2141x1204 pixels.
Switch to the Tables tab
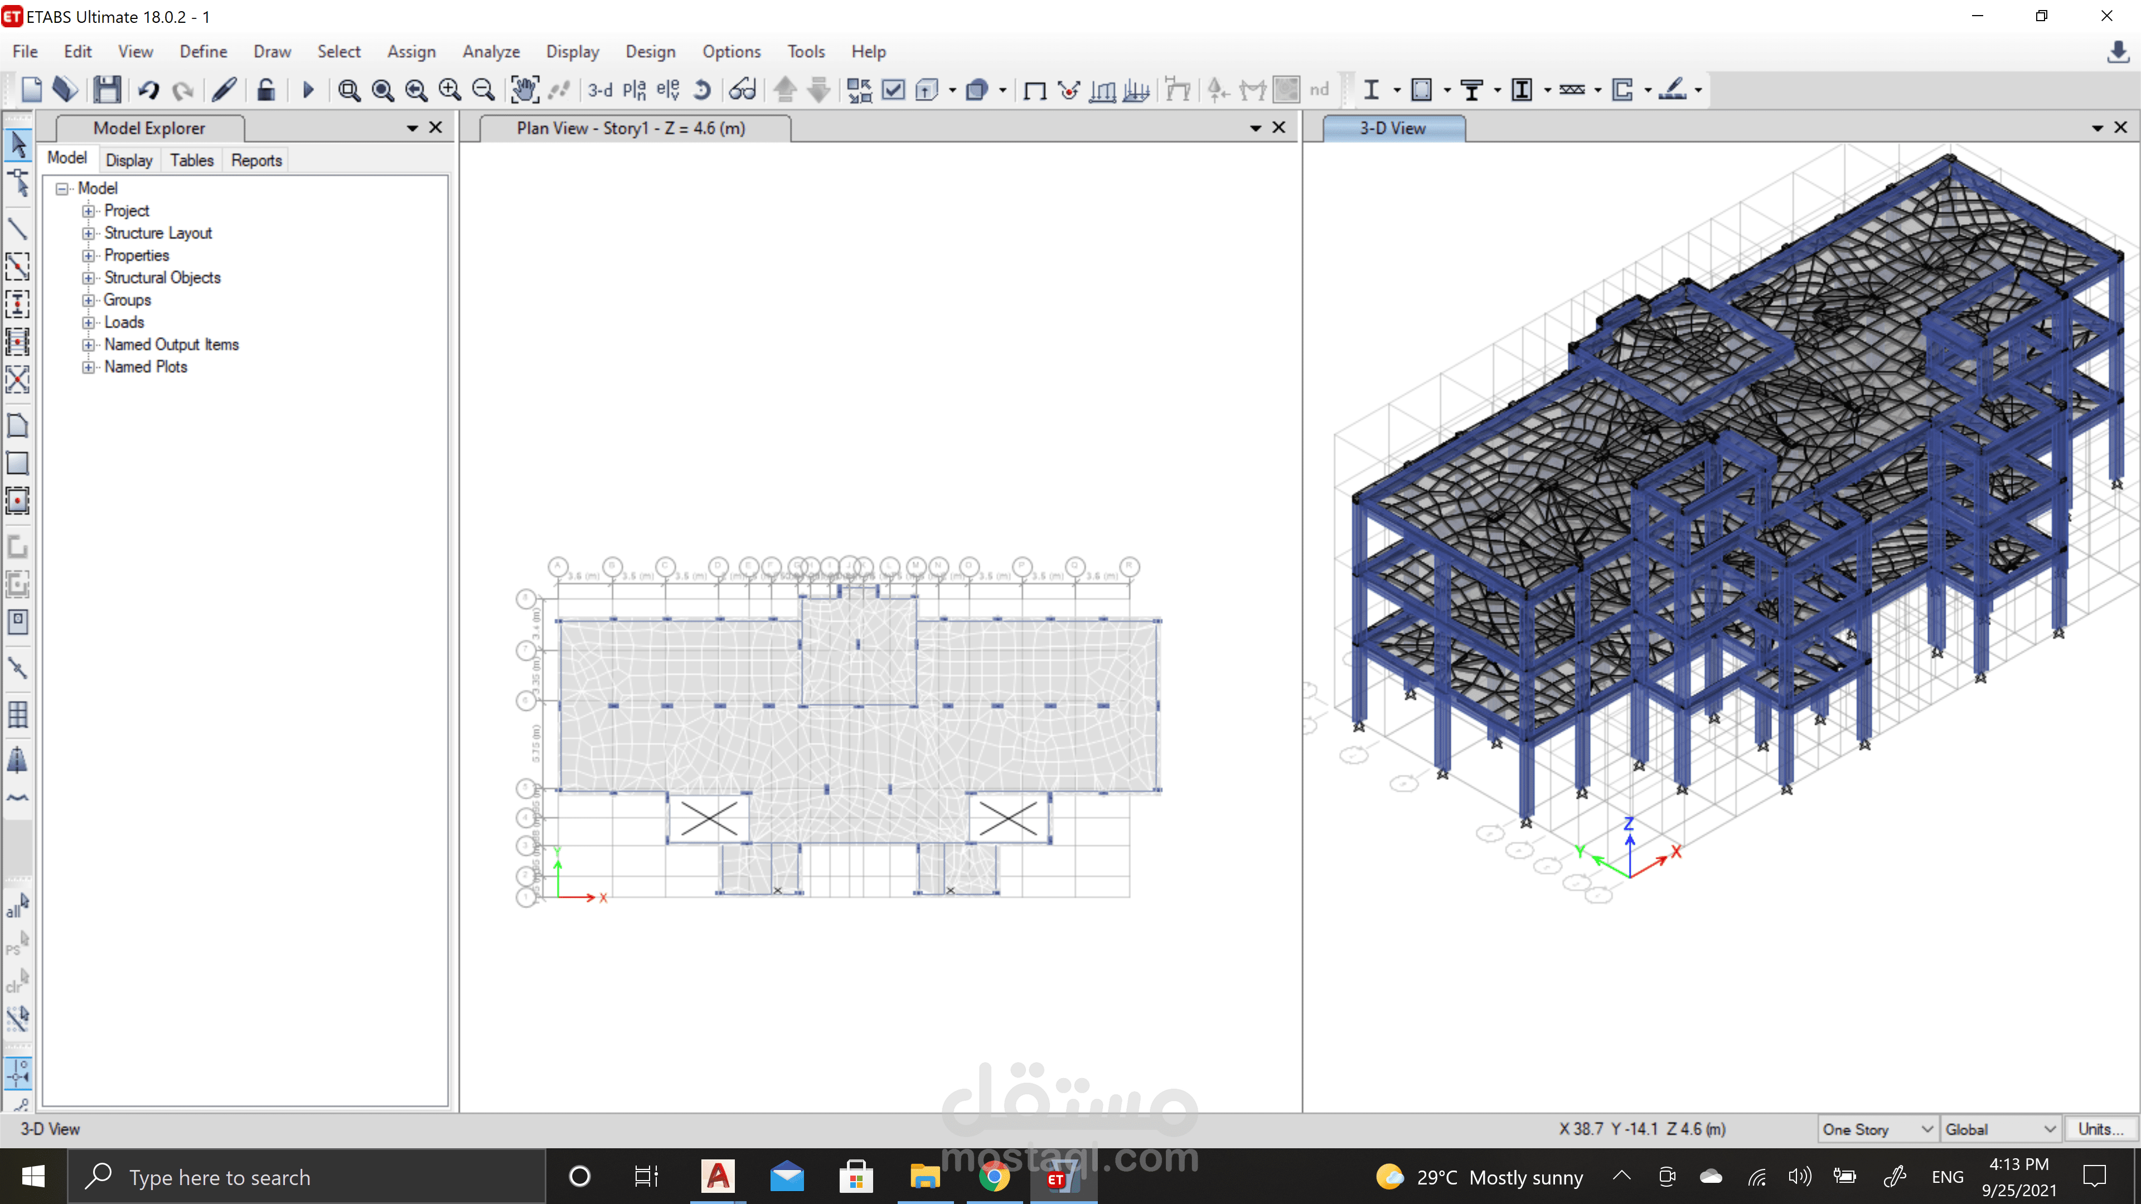(191, 161)
